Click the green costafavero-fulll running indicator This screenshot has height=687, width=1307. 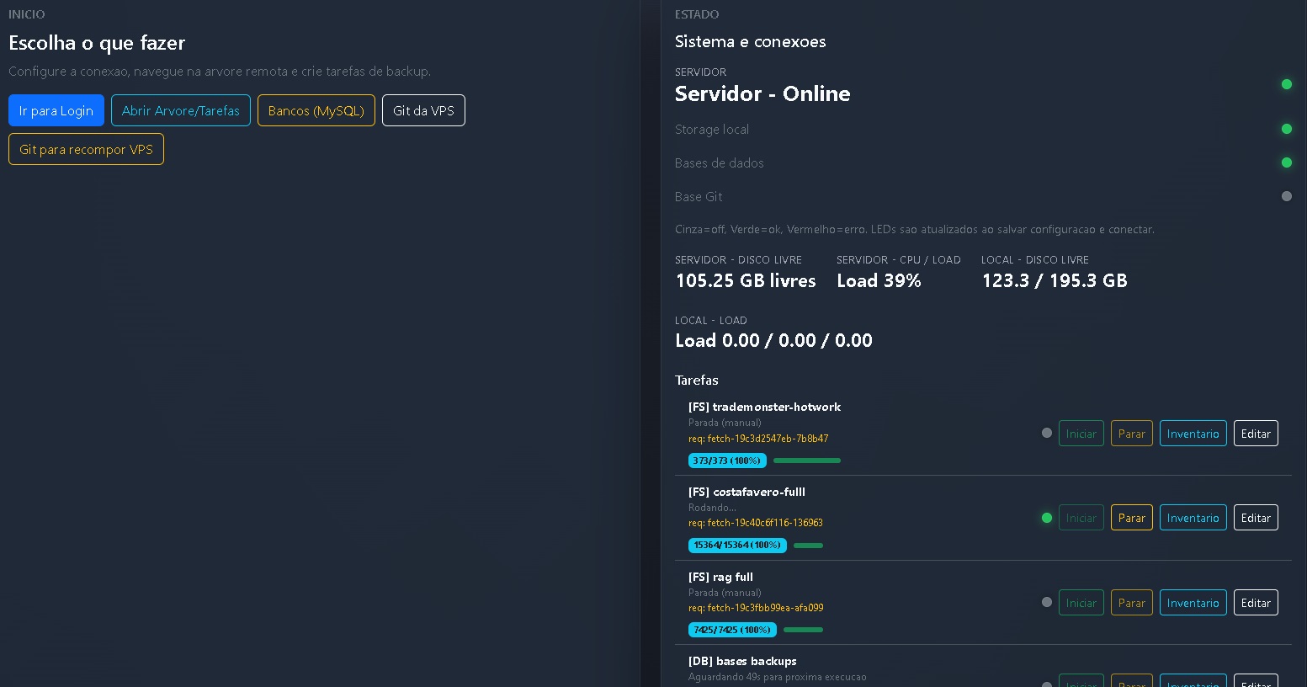pyautogui.click(x=1046, y=518)
